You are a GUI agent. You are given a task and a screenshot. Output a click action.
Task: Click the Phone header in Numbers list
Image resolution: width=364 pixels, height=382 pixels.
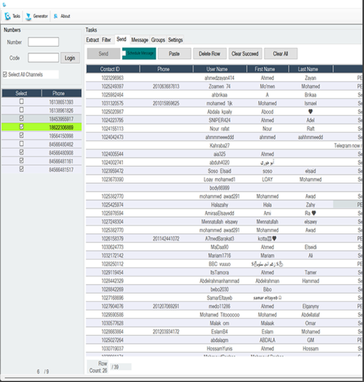61,93
